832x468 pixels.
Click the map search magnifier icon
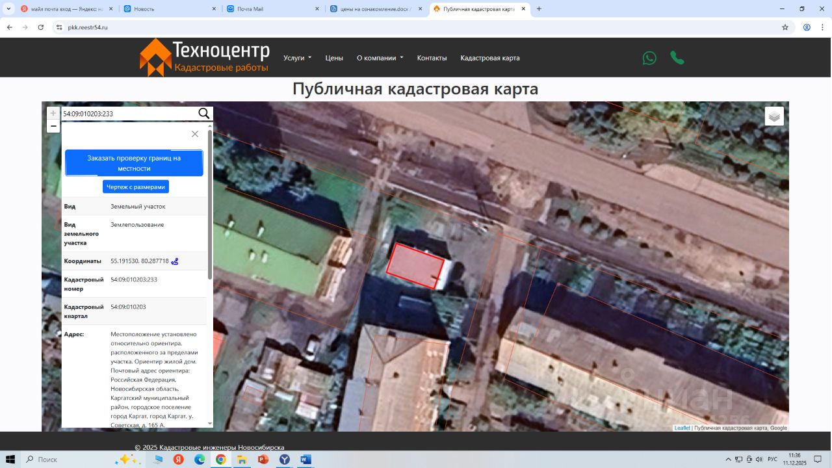(x=204, y=114)
